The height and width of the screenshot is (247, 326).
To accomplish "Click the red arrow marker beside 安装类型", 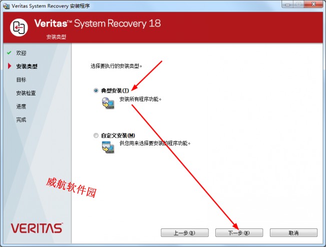I will [10, 66].
